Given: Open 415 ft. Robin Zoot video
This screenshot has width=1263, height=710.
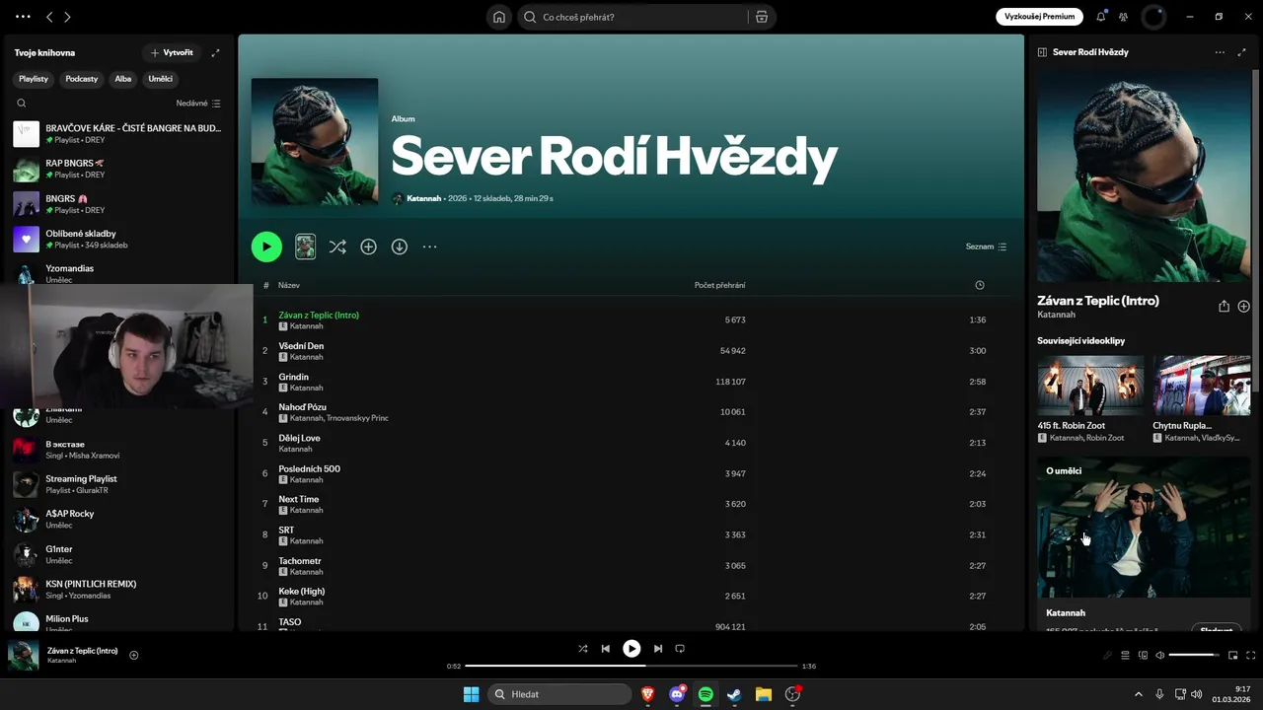Looking at the screenshot, I should pos(1090,387).
